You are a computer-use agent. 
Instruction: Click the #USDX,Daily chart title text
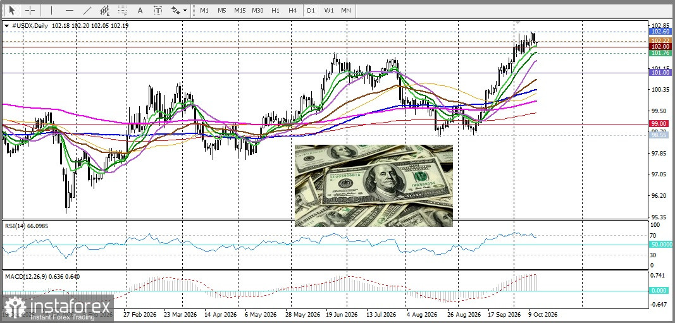click(x=29, y=26)
